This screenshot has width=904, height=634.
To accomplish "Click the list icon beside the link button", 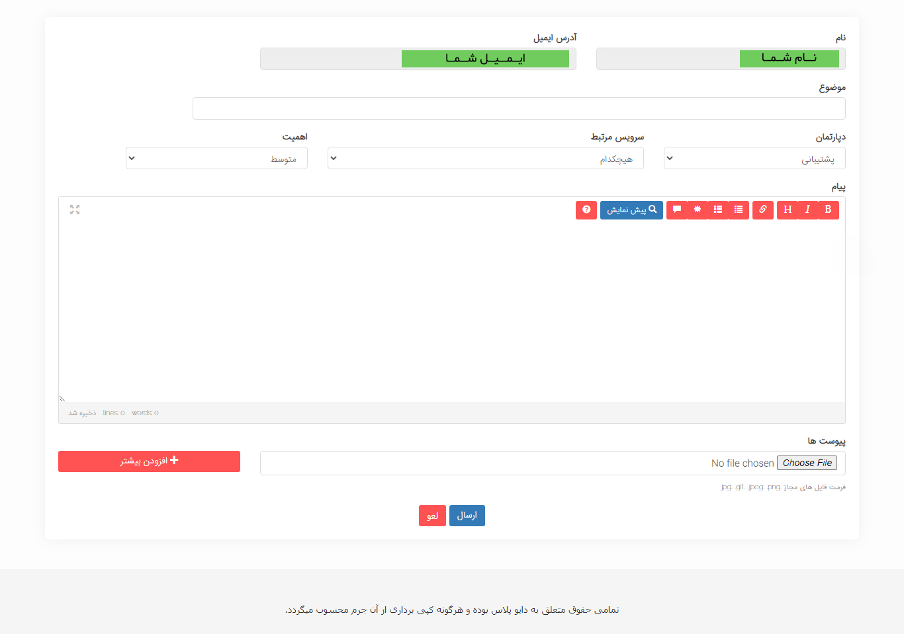I will [739, 210].
